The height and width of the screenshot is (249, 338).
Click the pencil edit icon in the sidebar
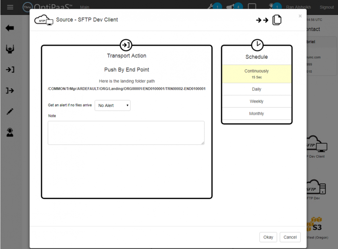tap(10, 112)
